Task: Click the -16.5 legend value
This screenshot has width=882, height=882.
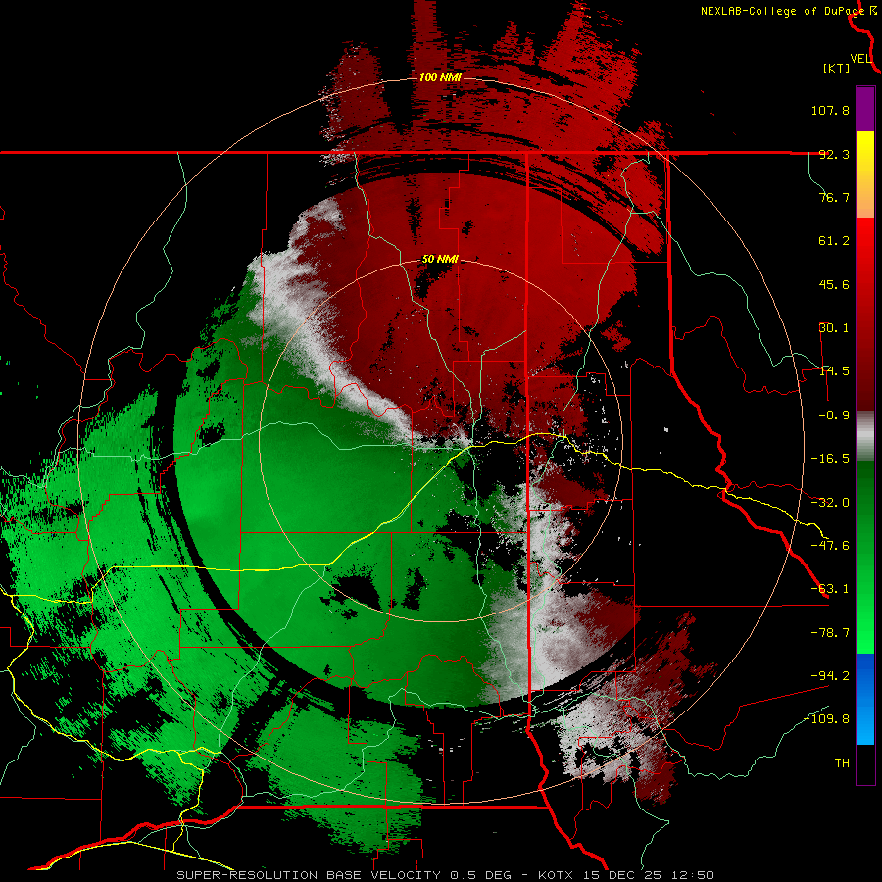Action: pos(830,459)
